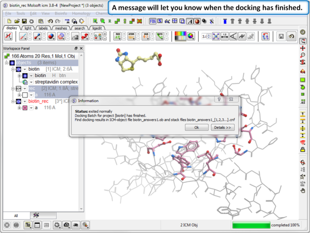Select the streptavidin complex tree item
Image resolution: width=310 pixels, height=233 pixels.
click(56, 82)
